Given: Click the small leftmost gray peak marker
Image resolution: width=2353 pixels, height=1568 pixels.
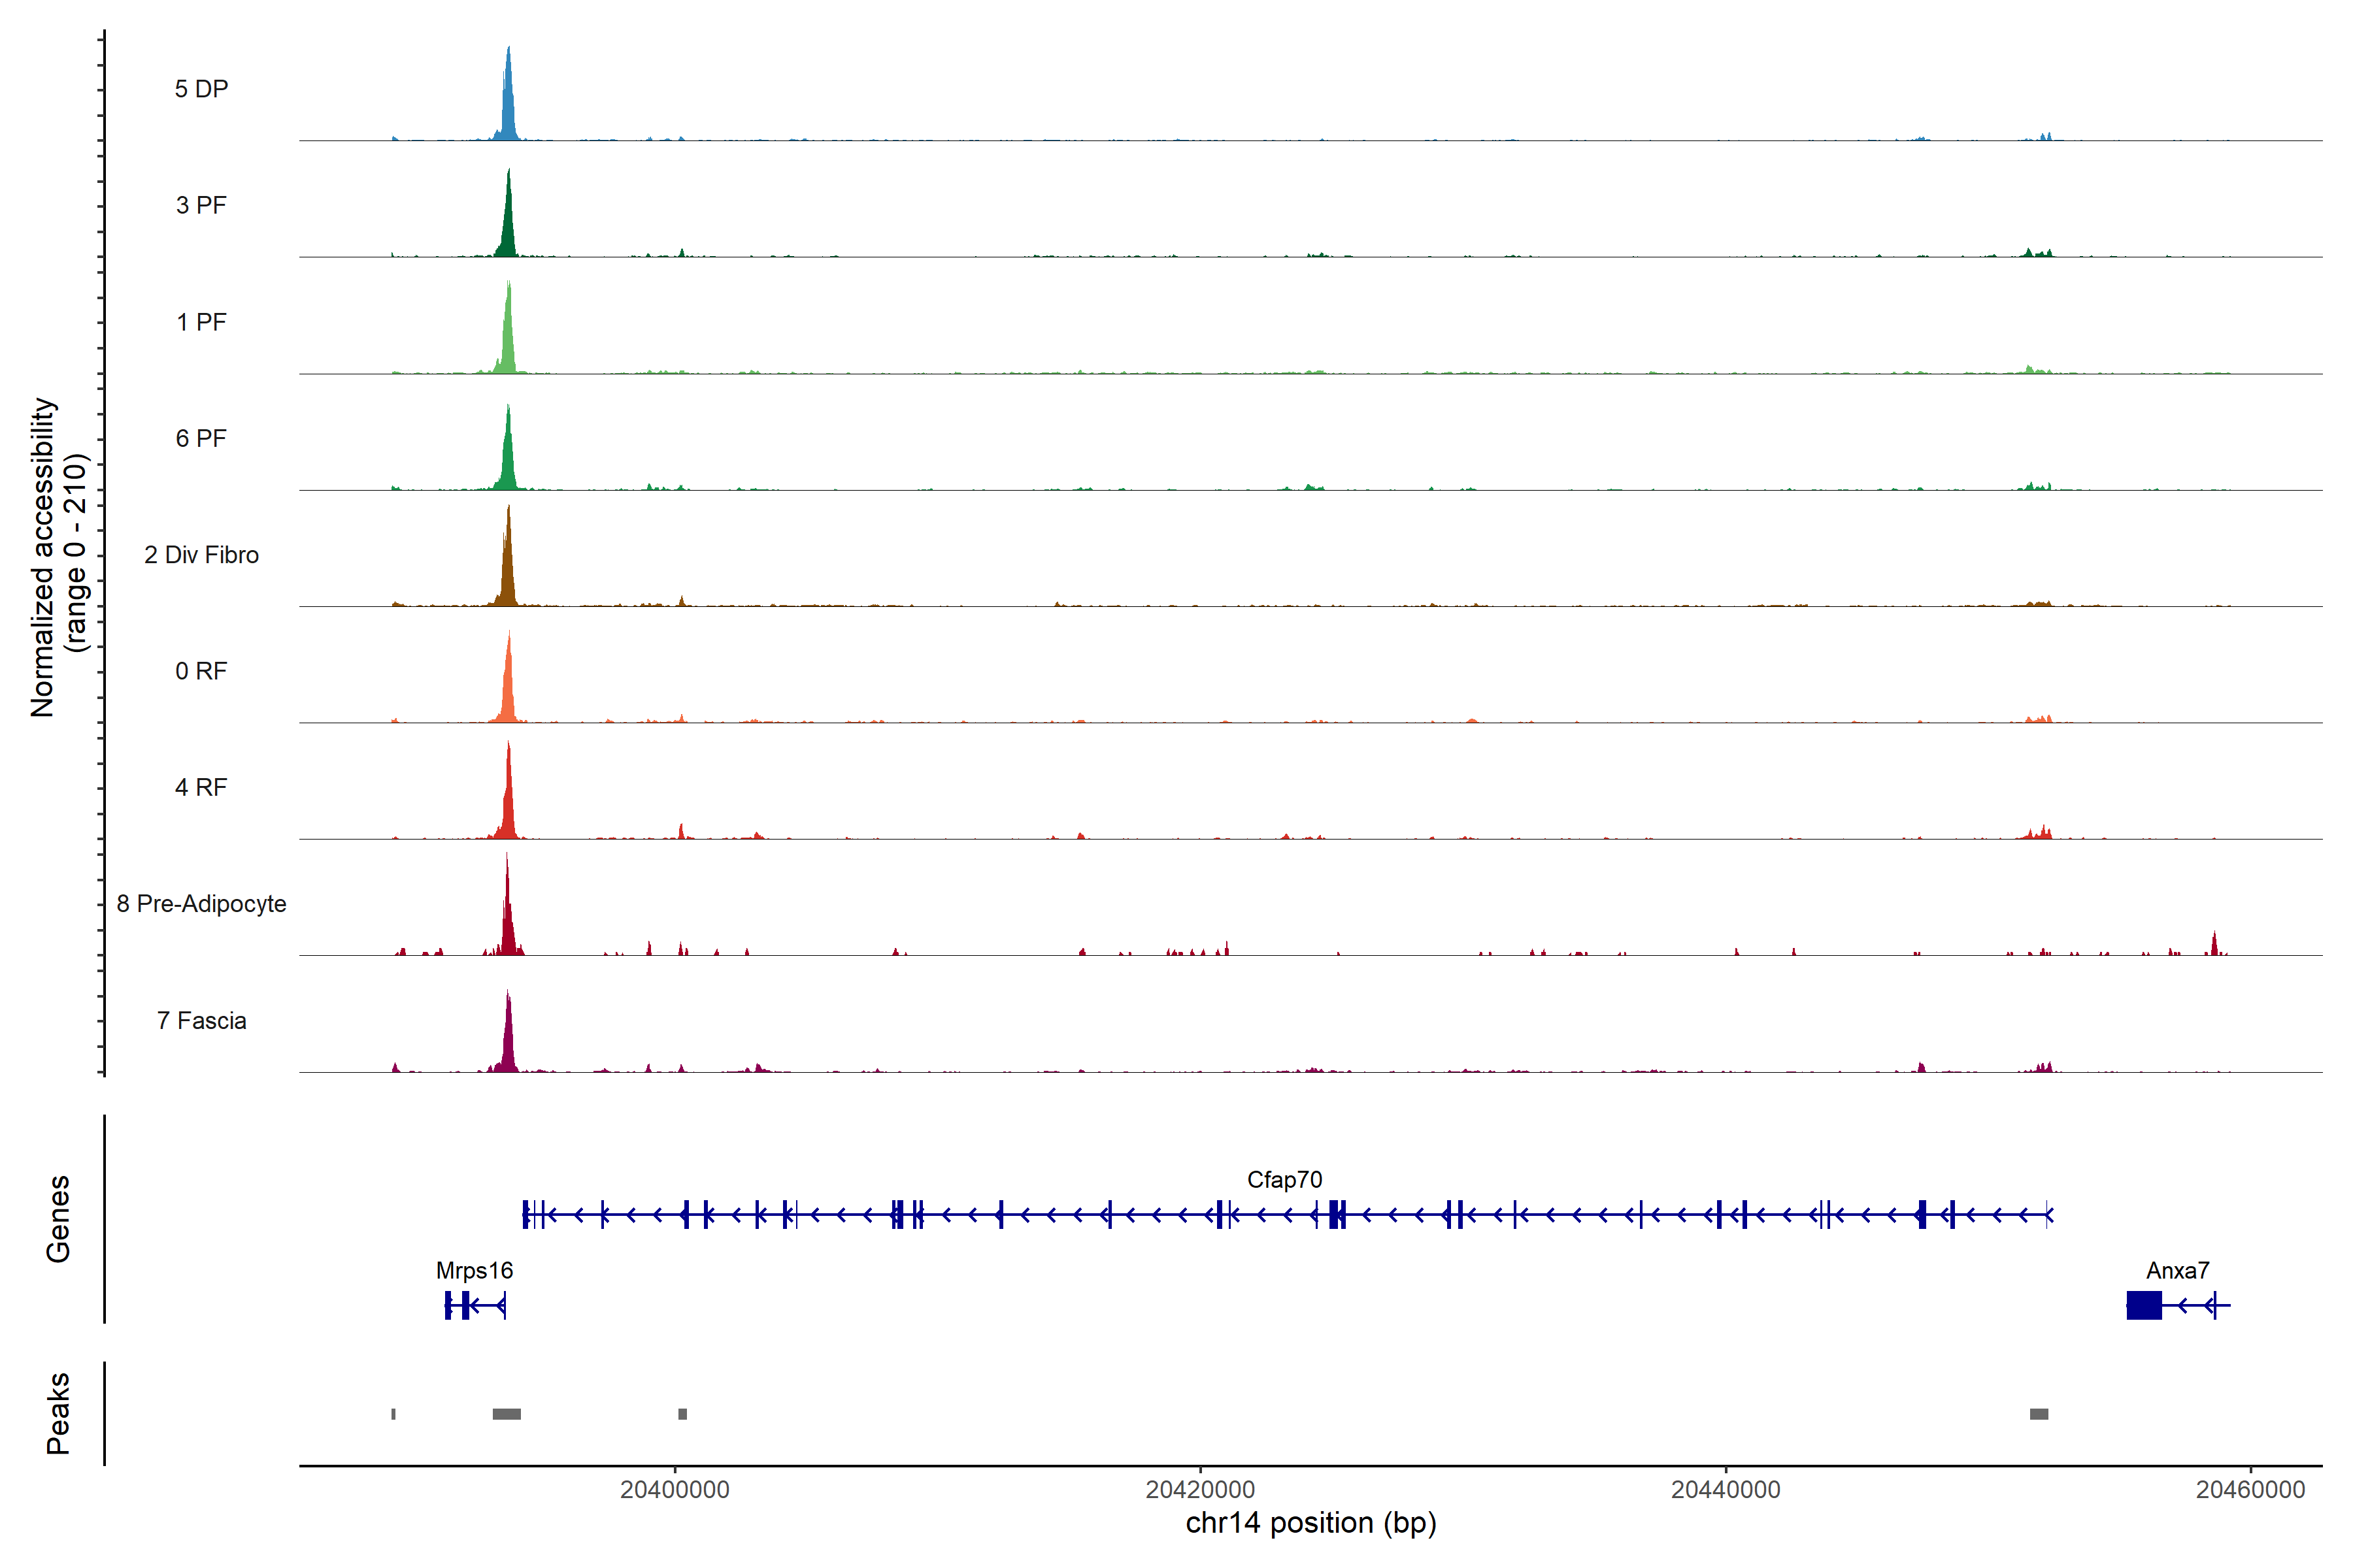Looking at the screenshot, I should [x=393, y=1414].
